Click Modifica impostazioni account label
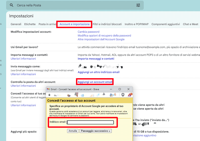Viewport: 200px width, 141px height. (31, 32)
